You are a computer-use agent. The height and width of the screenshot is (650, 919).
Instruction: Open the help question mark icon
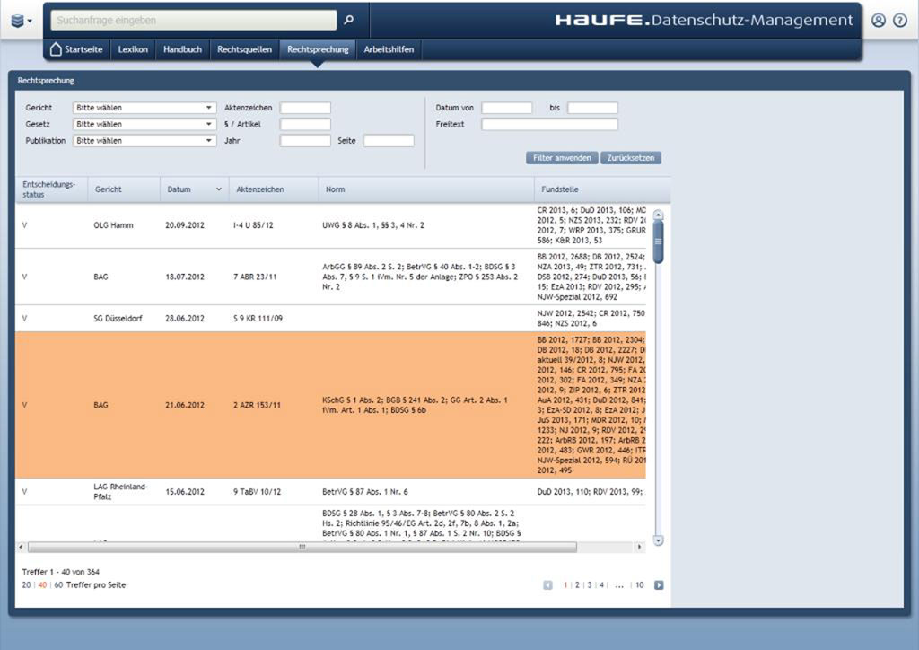coord(899,21)
